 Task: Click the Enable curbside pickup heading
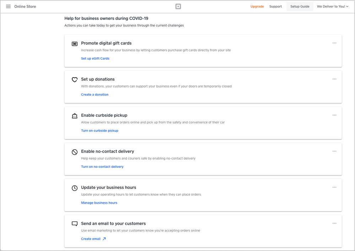click(104, 115)
